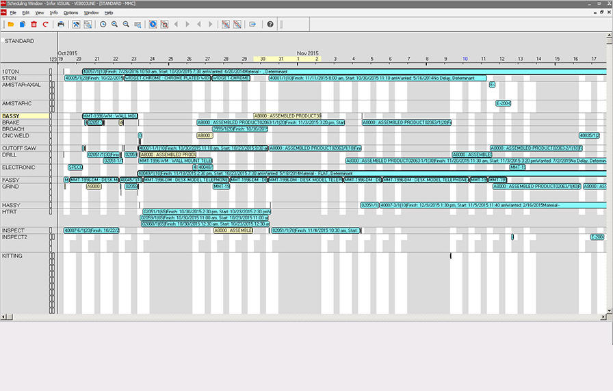This screenshot has width=613, height=391.
Task: Select the KITTING resource label
Action: point(12,256)
